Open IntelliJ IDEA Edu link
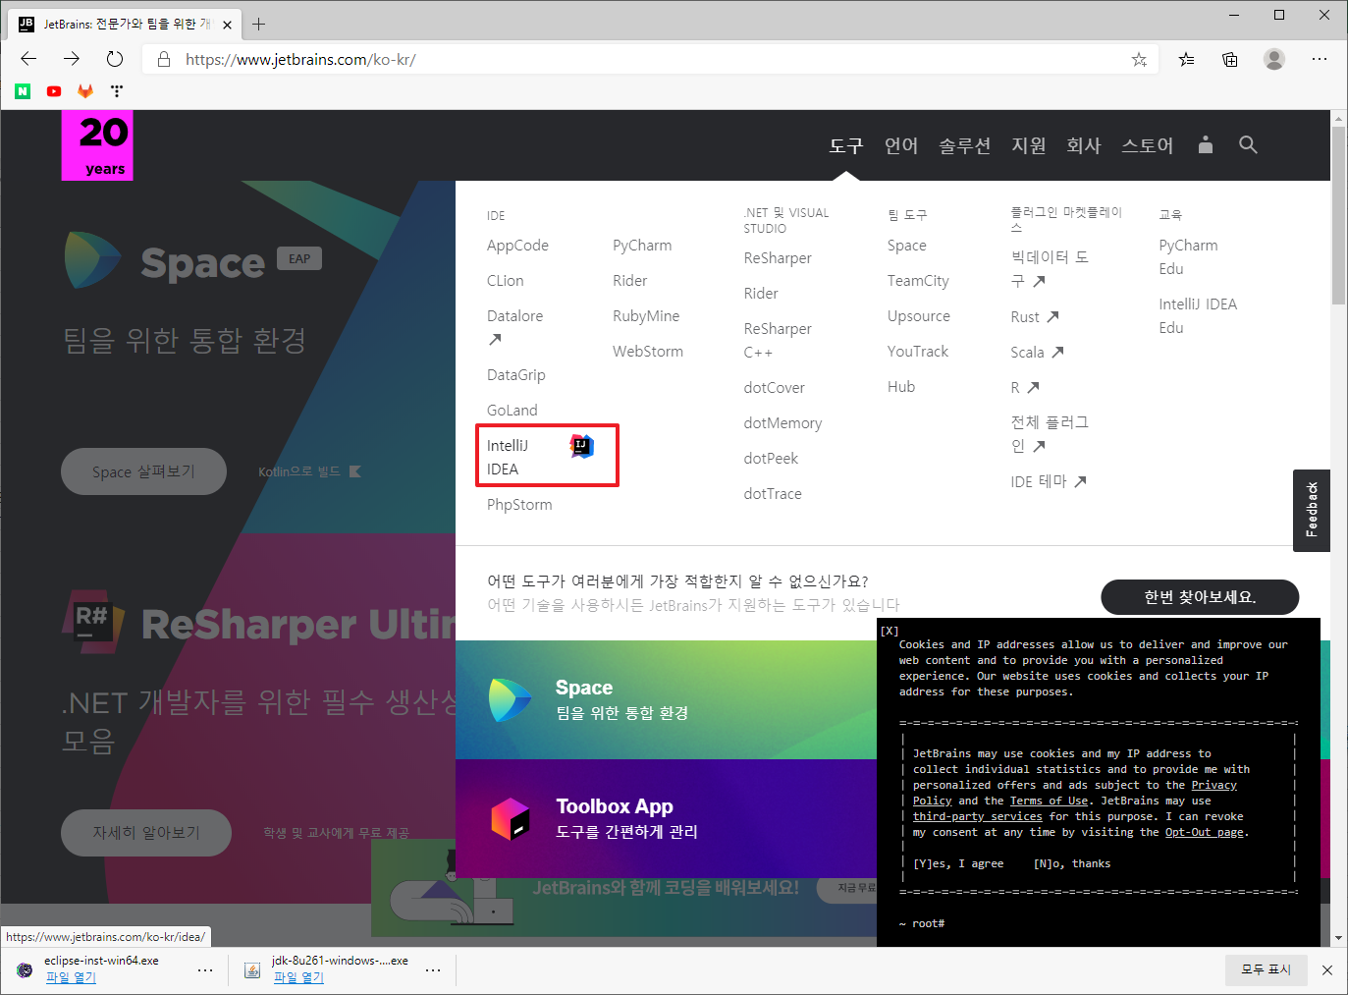The image size is (1348, 995). (1198, 316)
